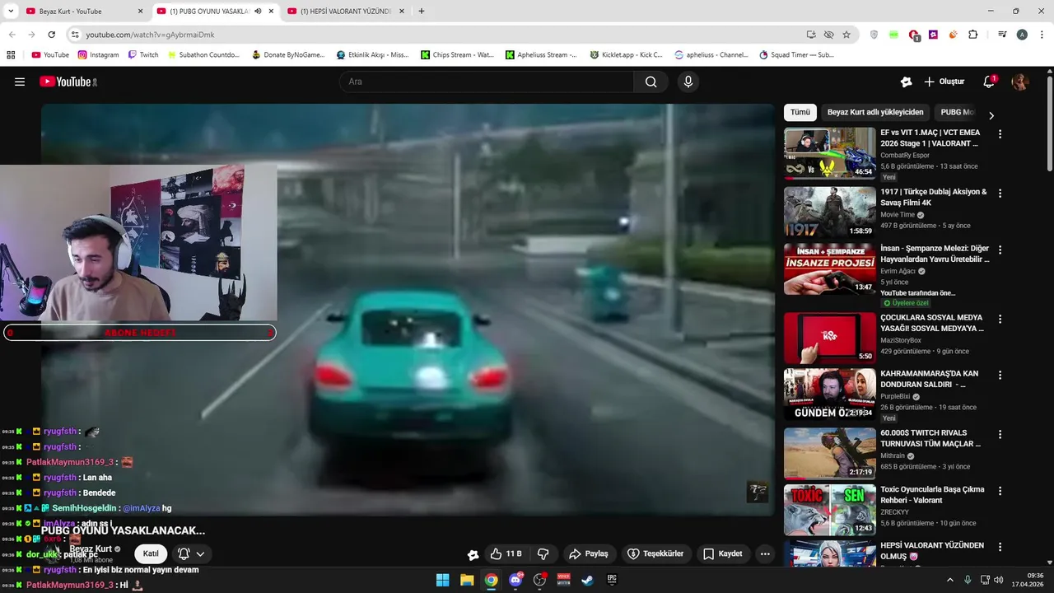Click the purple gear extension icon
Screen dimensions: 1054x593
tap(933, 35)
